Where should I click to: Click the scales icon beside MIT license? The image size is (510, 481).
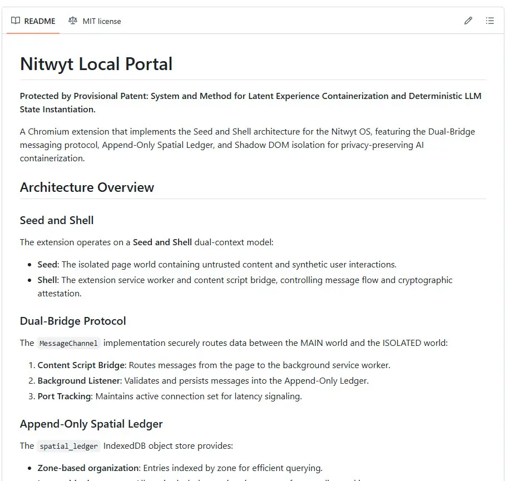tap(73, 21)
